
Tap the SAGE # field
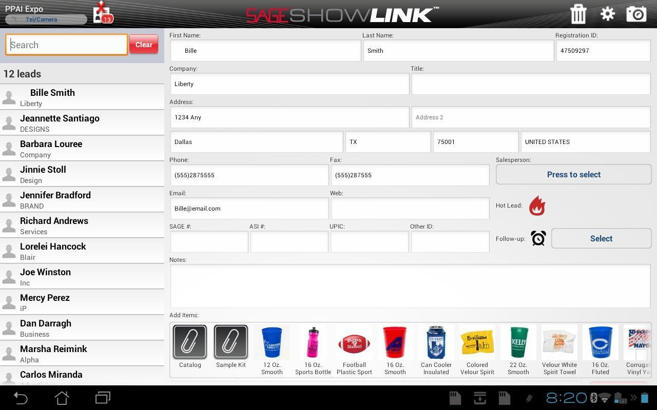tap(209, 242)
